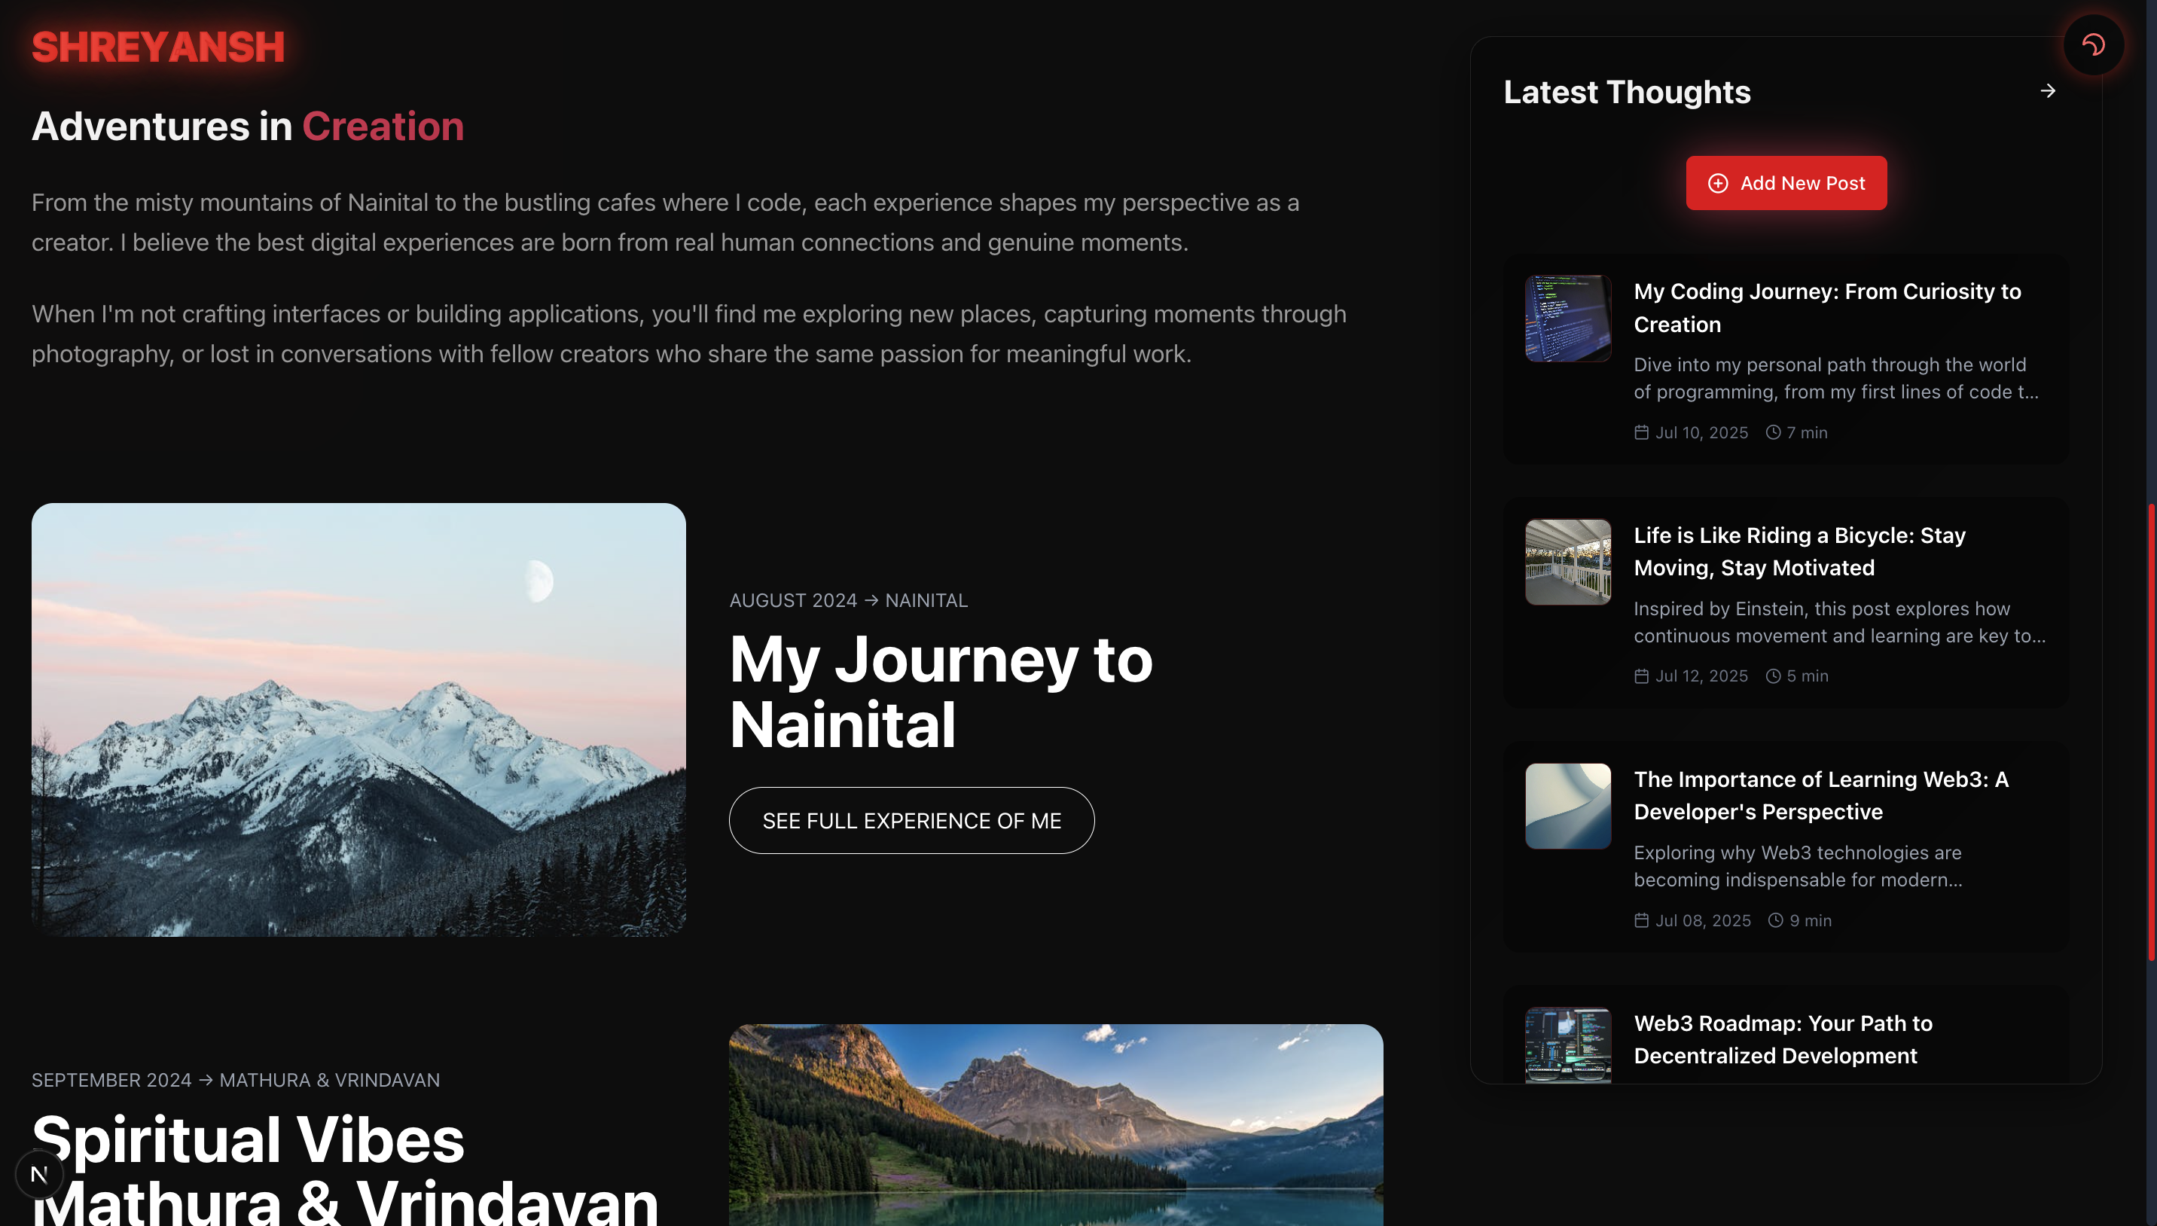Click clock icon next to 7 min

pos(1773,433)
